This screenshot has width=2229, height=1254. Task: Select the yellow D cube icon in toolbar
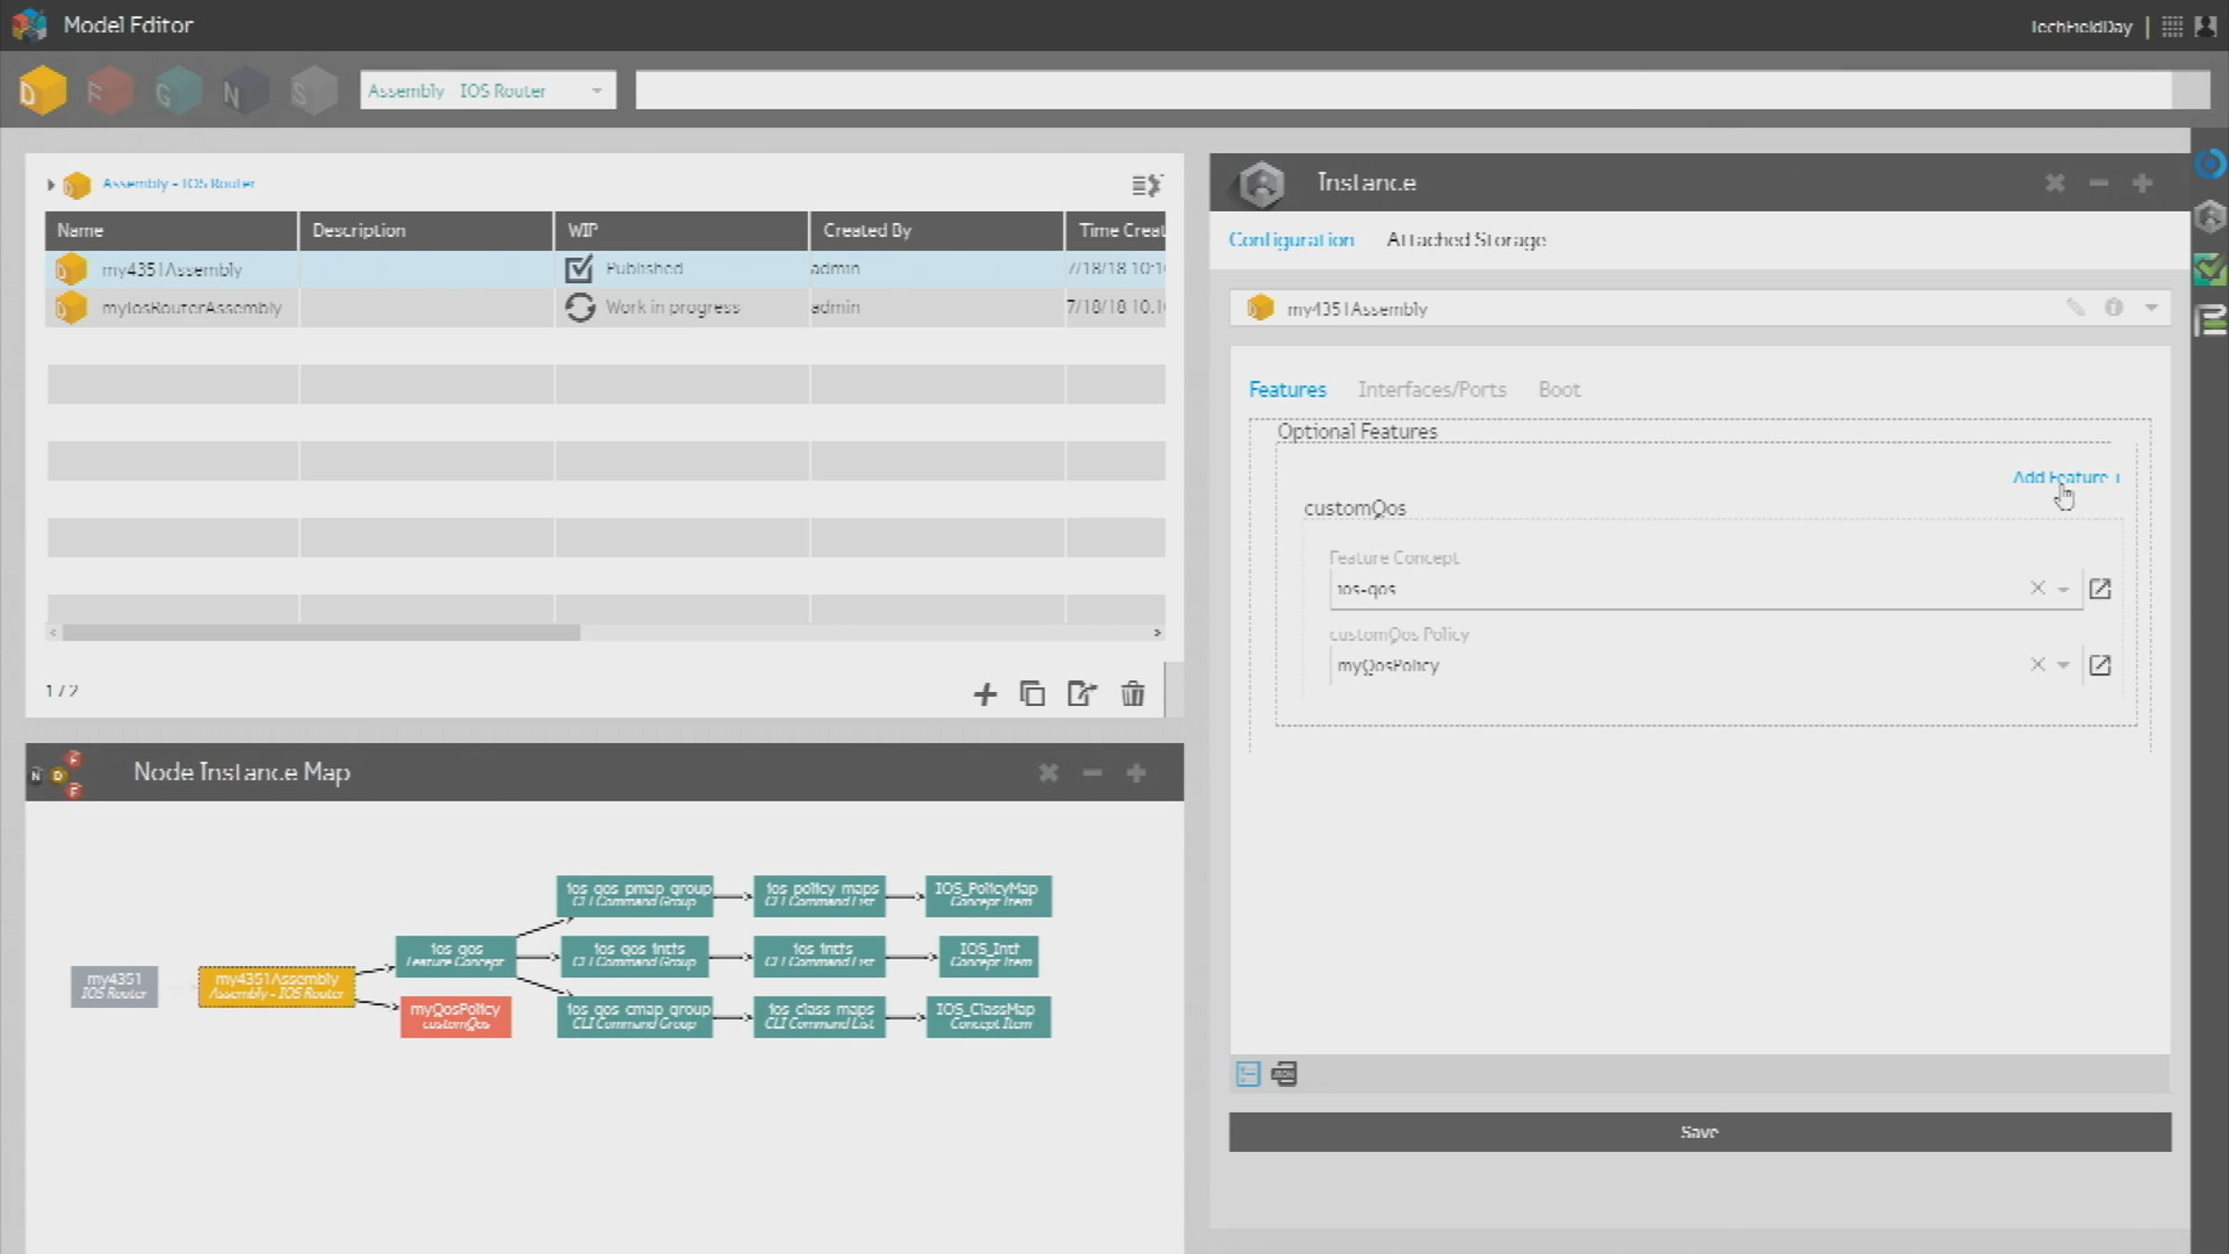pyautogui.click(x=42, y=91)
